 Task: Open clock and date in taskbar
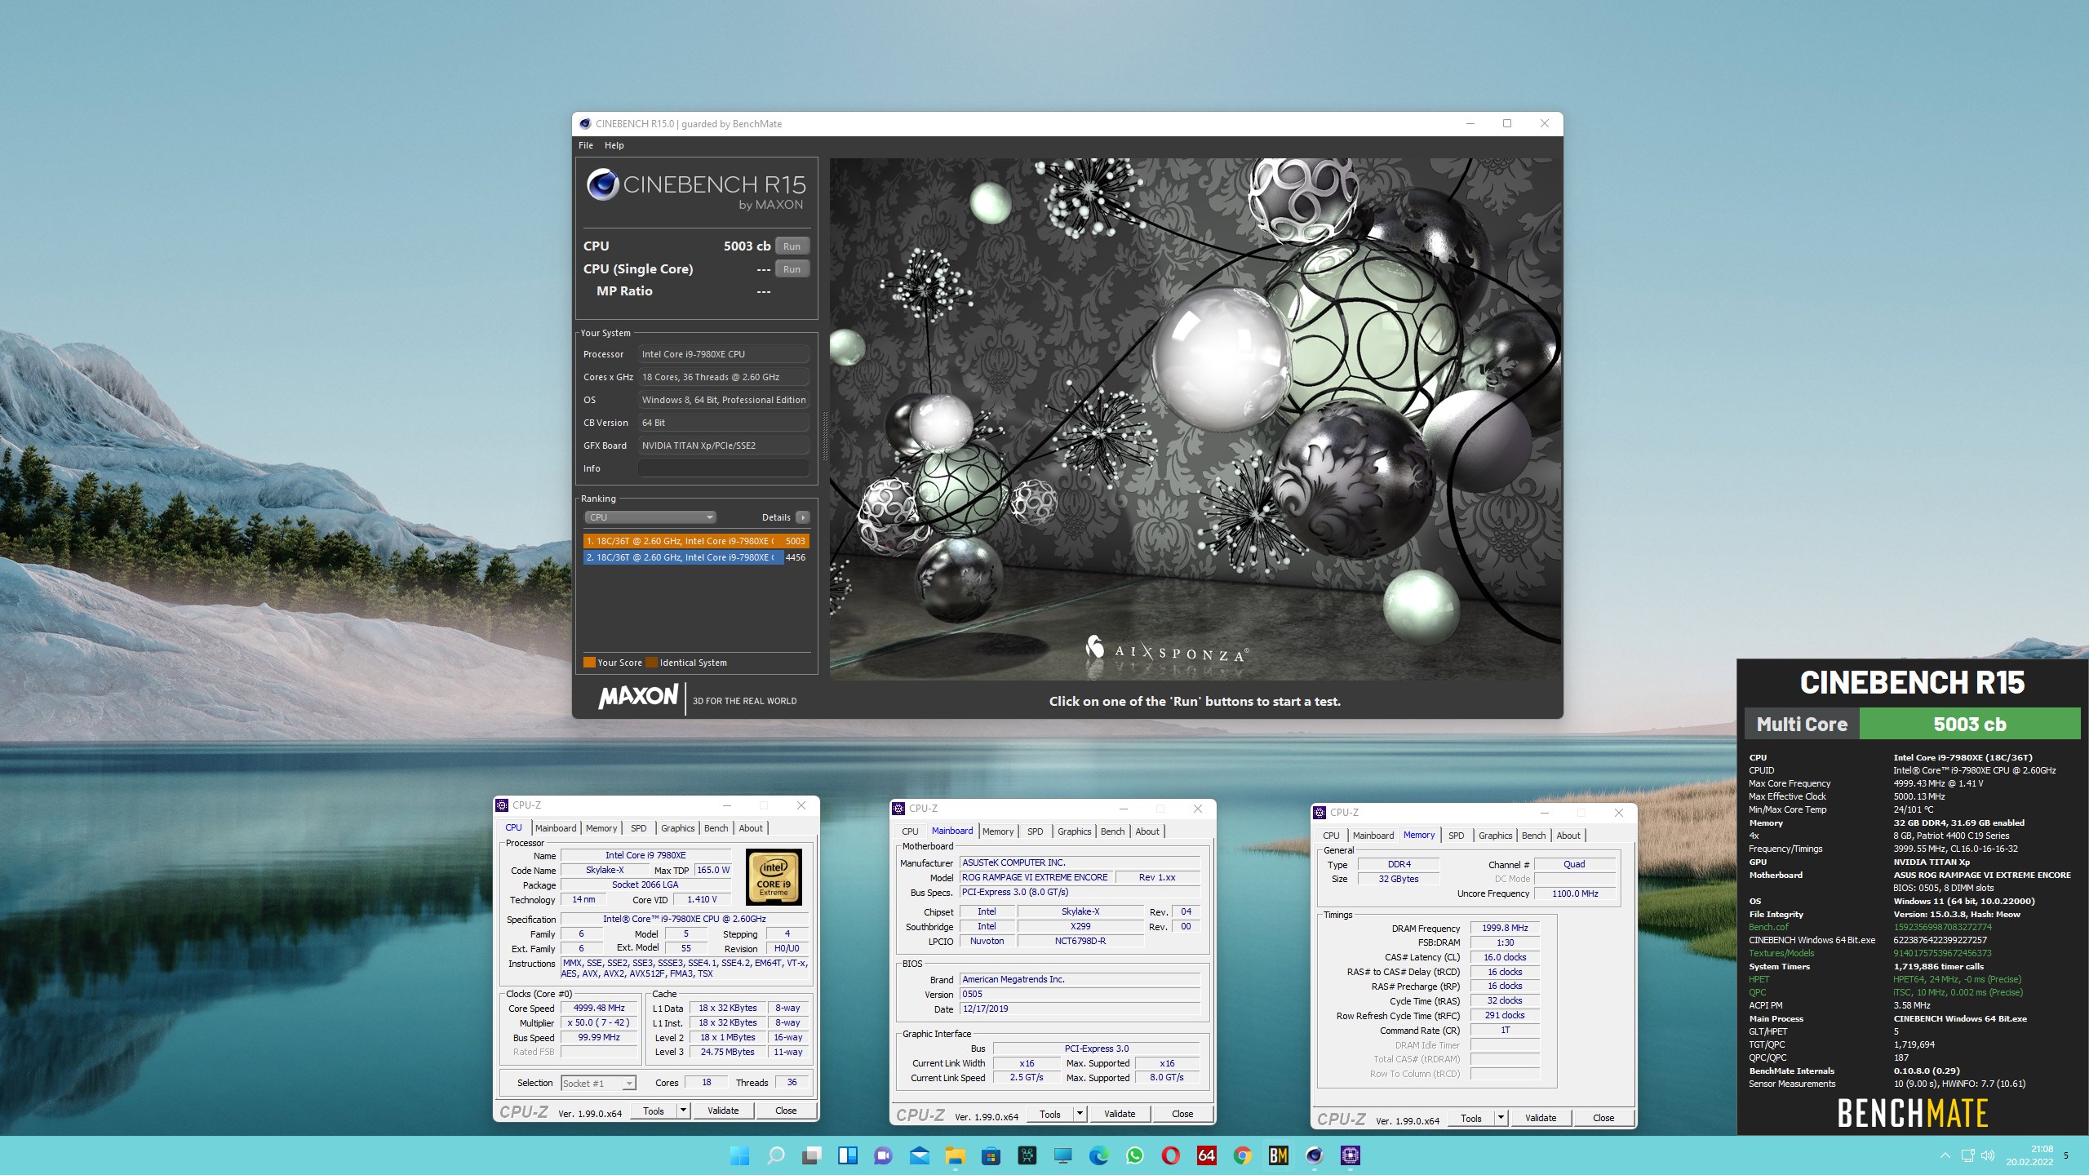click(2029, 1155)
